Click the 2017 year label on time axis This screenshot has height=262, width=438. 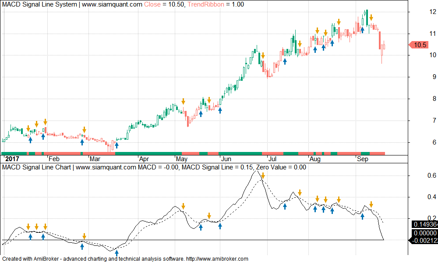[x=11, y=159]
